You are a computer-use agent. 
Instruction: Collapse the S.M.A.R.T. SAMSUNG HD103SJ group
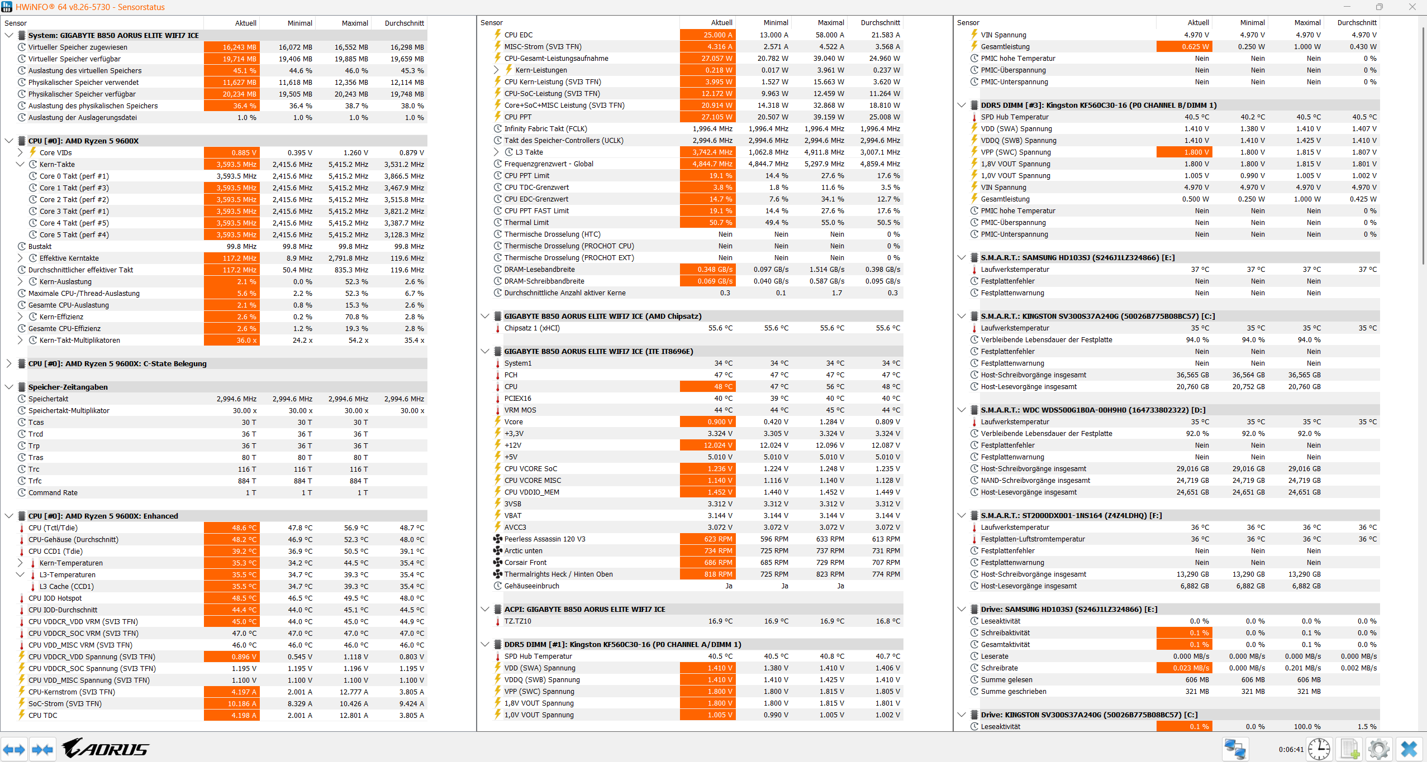point(962,257)
